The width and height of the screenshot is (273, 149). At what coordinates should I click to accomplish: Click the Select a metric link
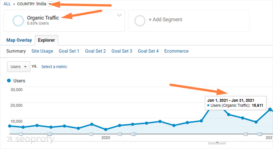[x=54, y=67]
